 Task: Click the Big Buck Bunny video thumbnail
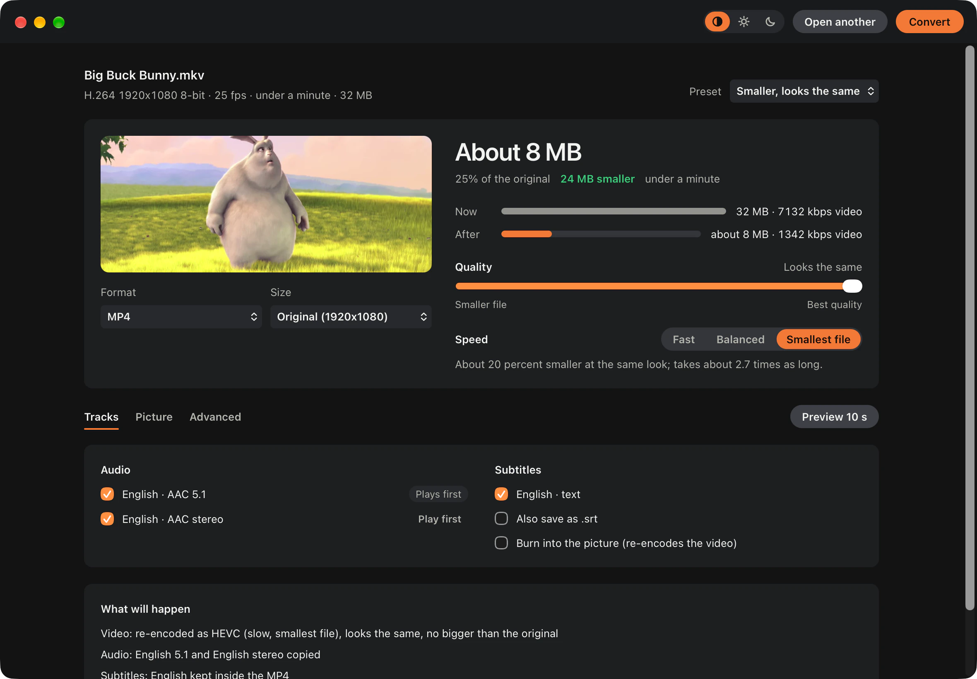(266, 204)
